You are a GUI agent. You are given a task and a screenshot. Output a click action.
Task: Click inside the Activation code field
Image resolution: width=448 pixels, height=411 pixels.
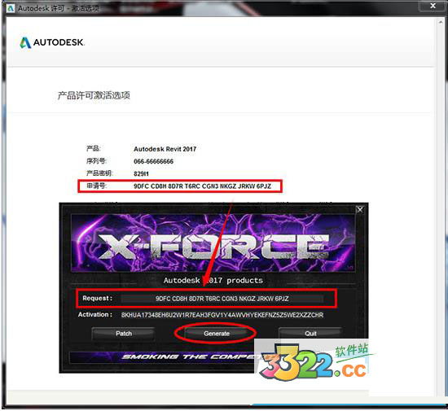[x=222, y=315]
